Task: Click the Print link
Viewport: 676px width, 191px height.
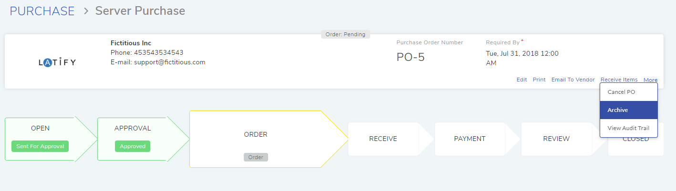Action: coord(539,80)
